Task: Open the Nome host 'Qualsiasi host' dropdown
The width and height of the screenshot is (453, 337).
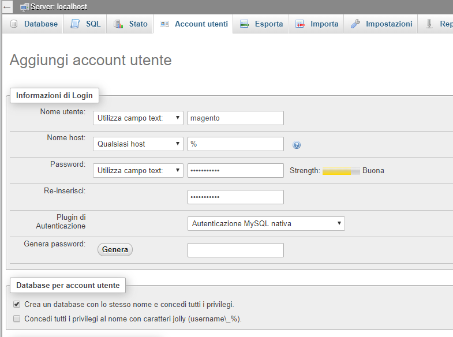Action: [x=138, y=144]
